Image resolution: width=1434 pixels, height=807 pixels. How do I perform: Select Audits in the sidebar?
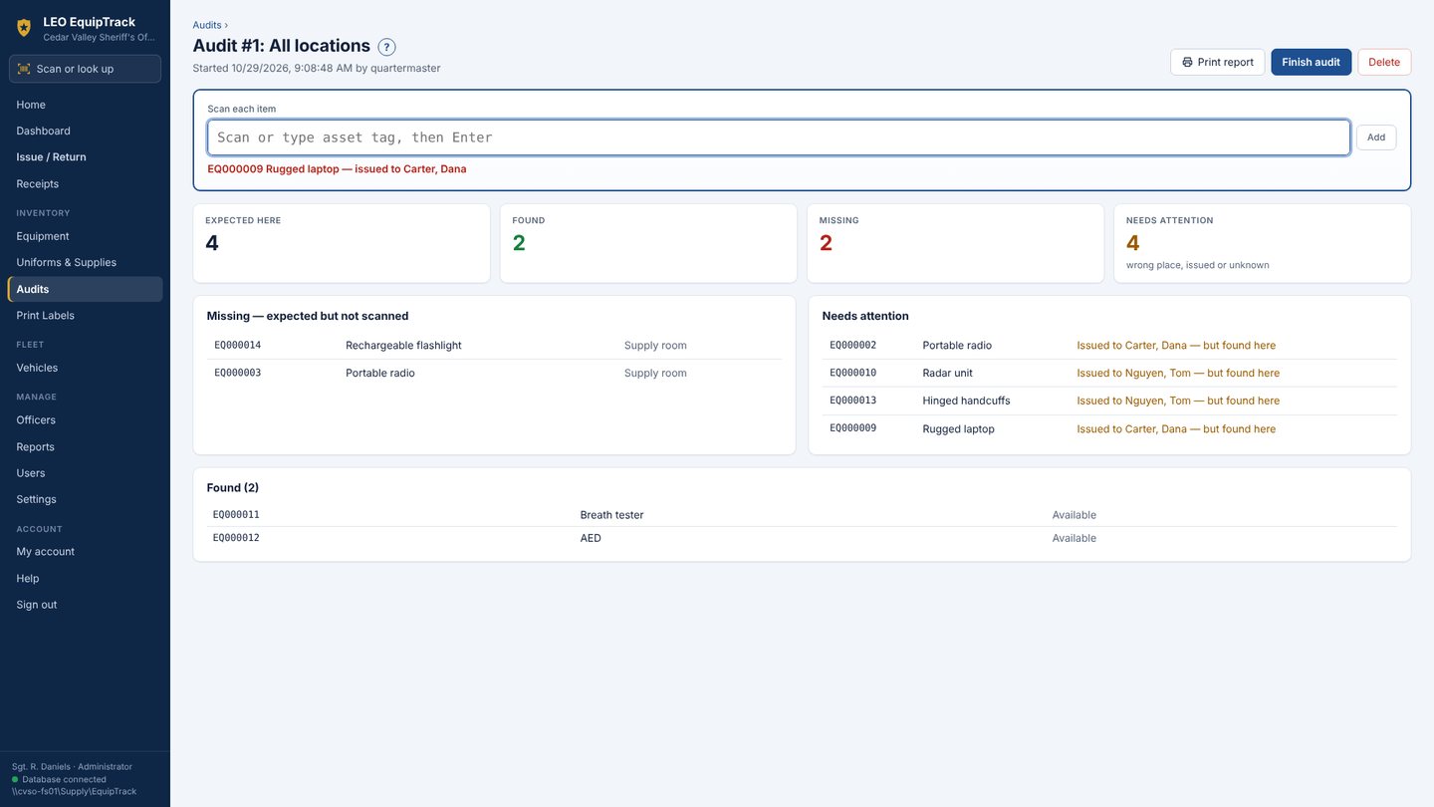click(x=85, y=289)
